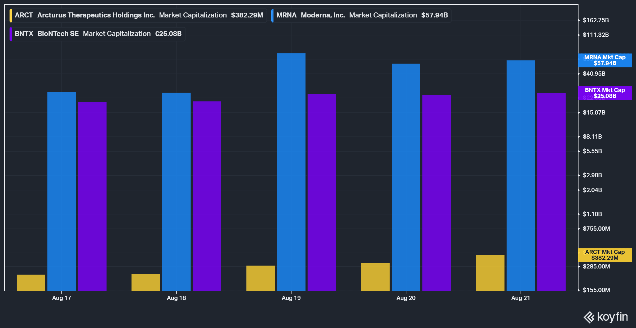Click the blue MRNA legend color marker
636x328 pixels.
click(272, 15)
